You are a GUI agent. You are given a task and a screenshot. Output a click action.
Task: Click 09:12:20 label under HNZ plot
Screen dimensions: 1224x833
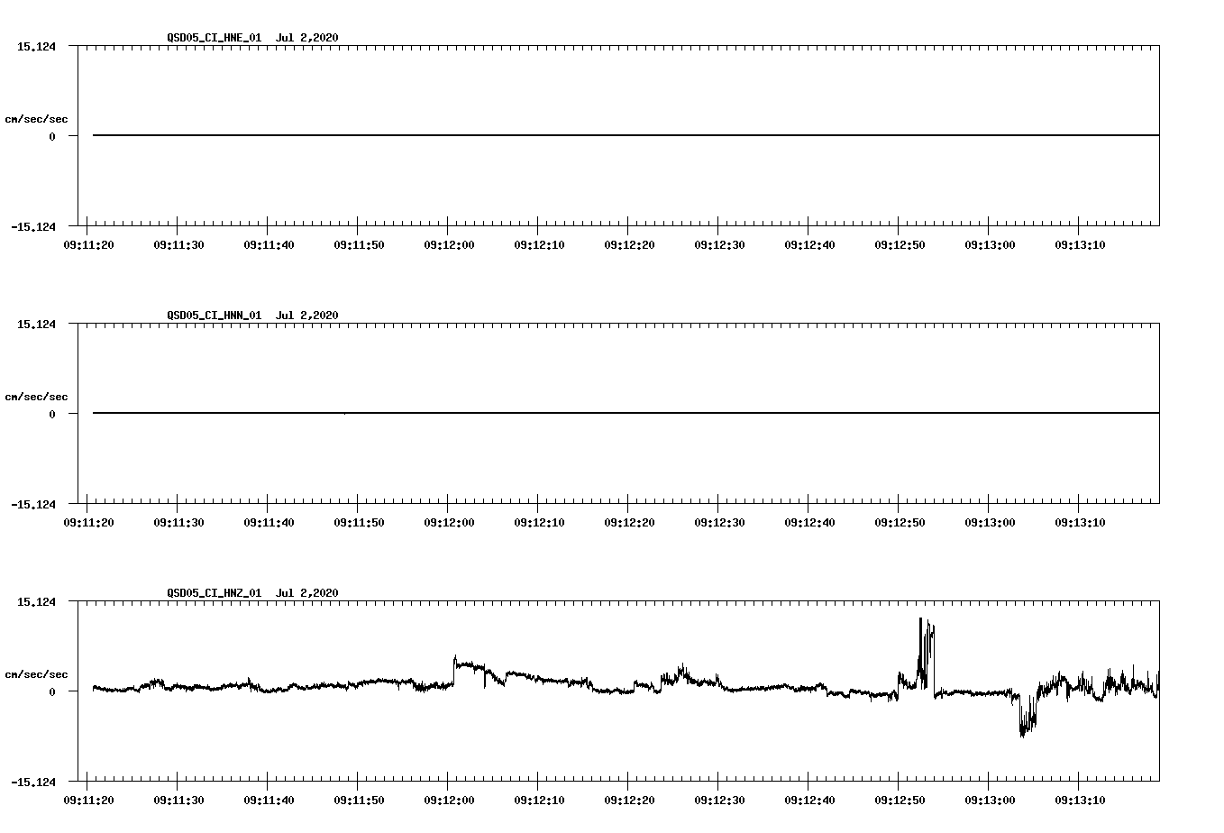[629, 801]
